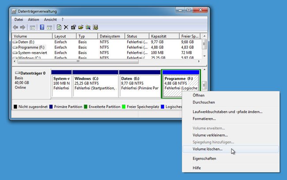This screenshot has width=287, height=180.
Task: Close the Datenträgerverwaltung window
Action: (200, 10)
